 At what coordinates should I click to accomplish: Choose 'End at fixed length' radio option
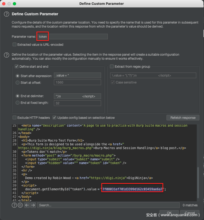tap(18, 103)
